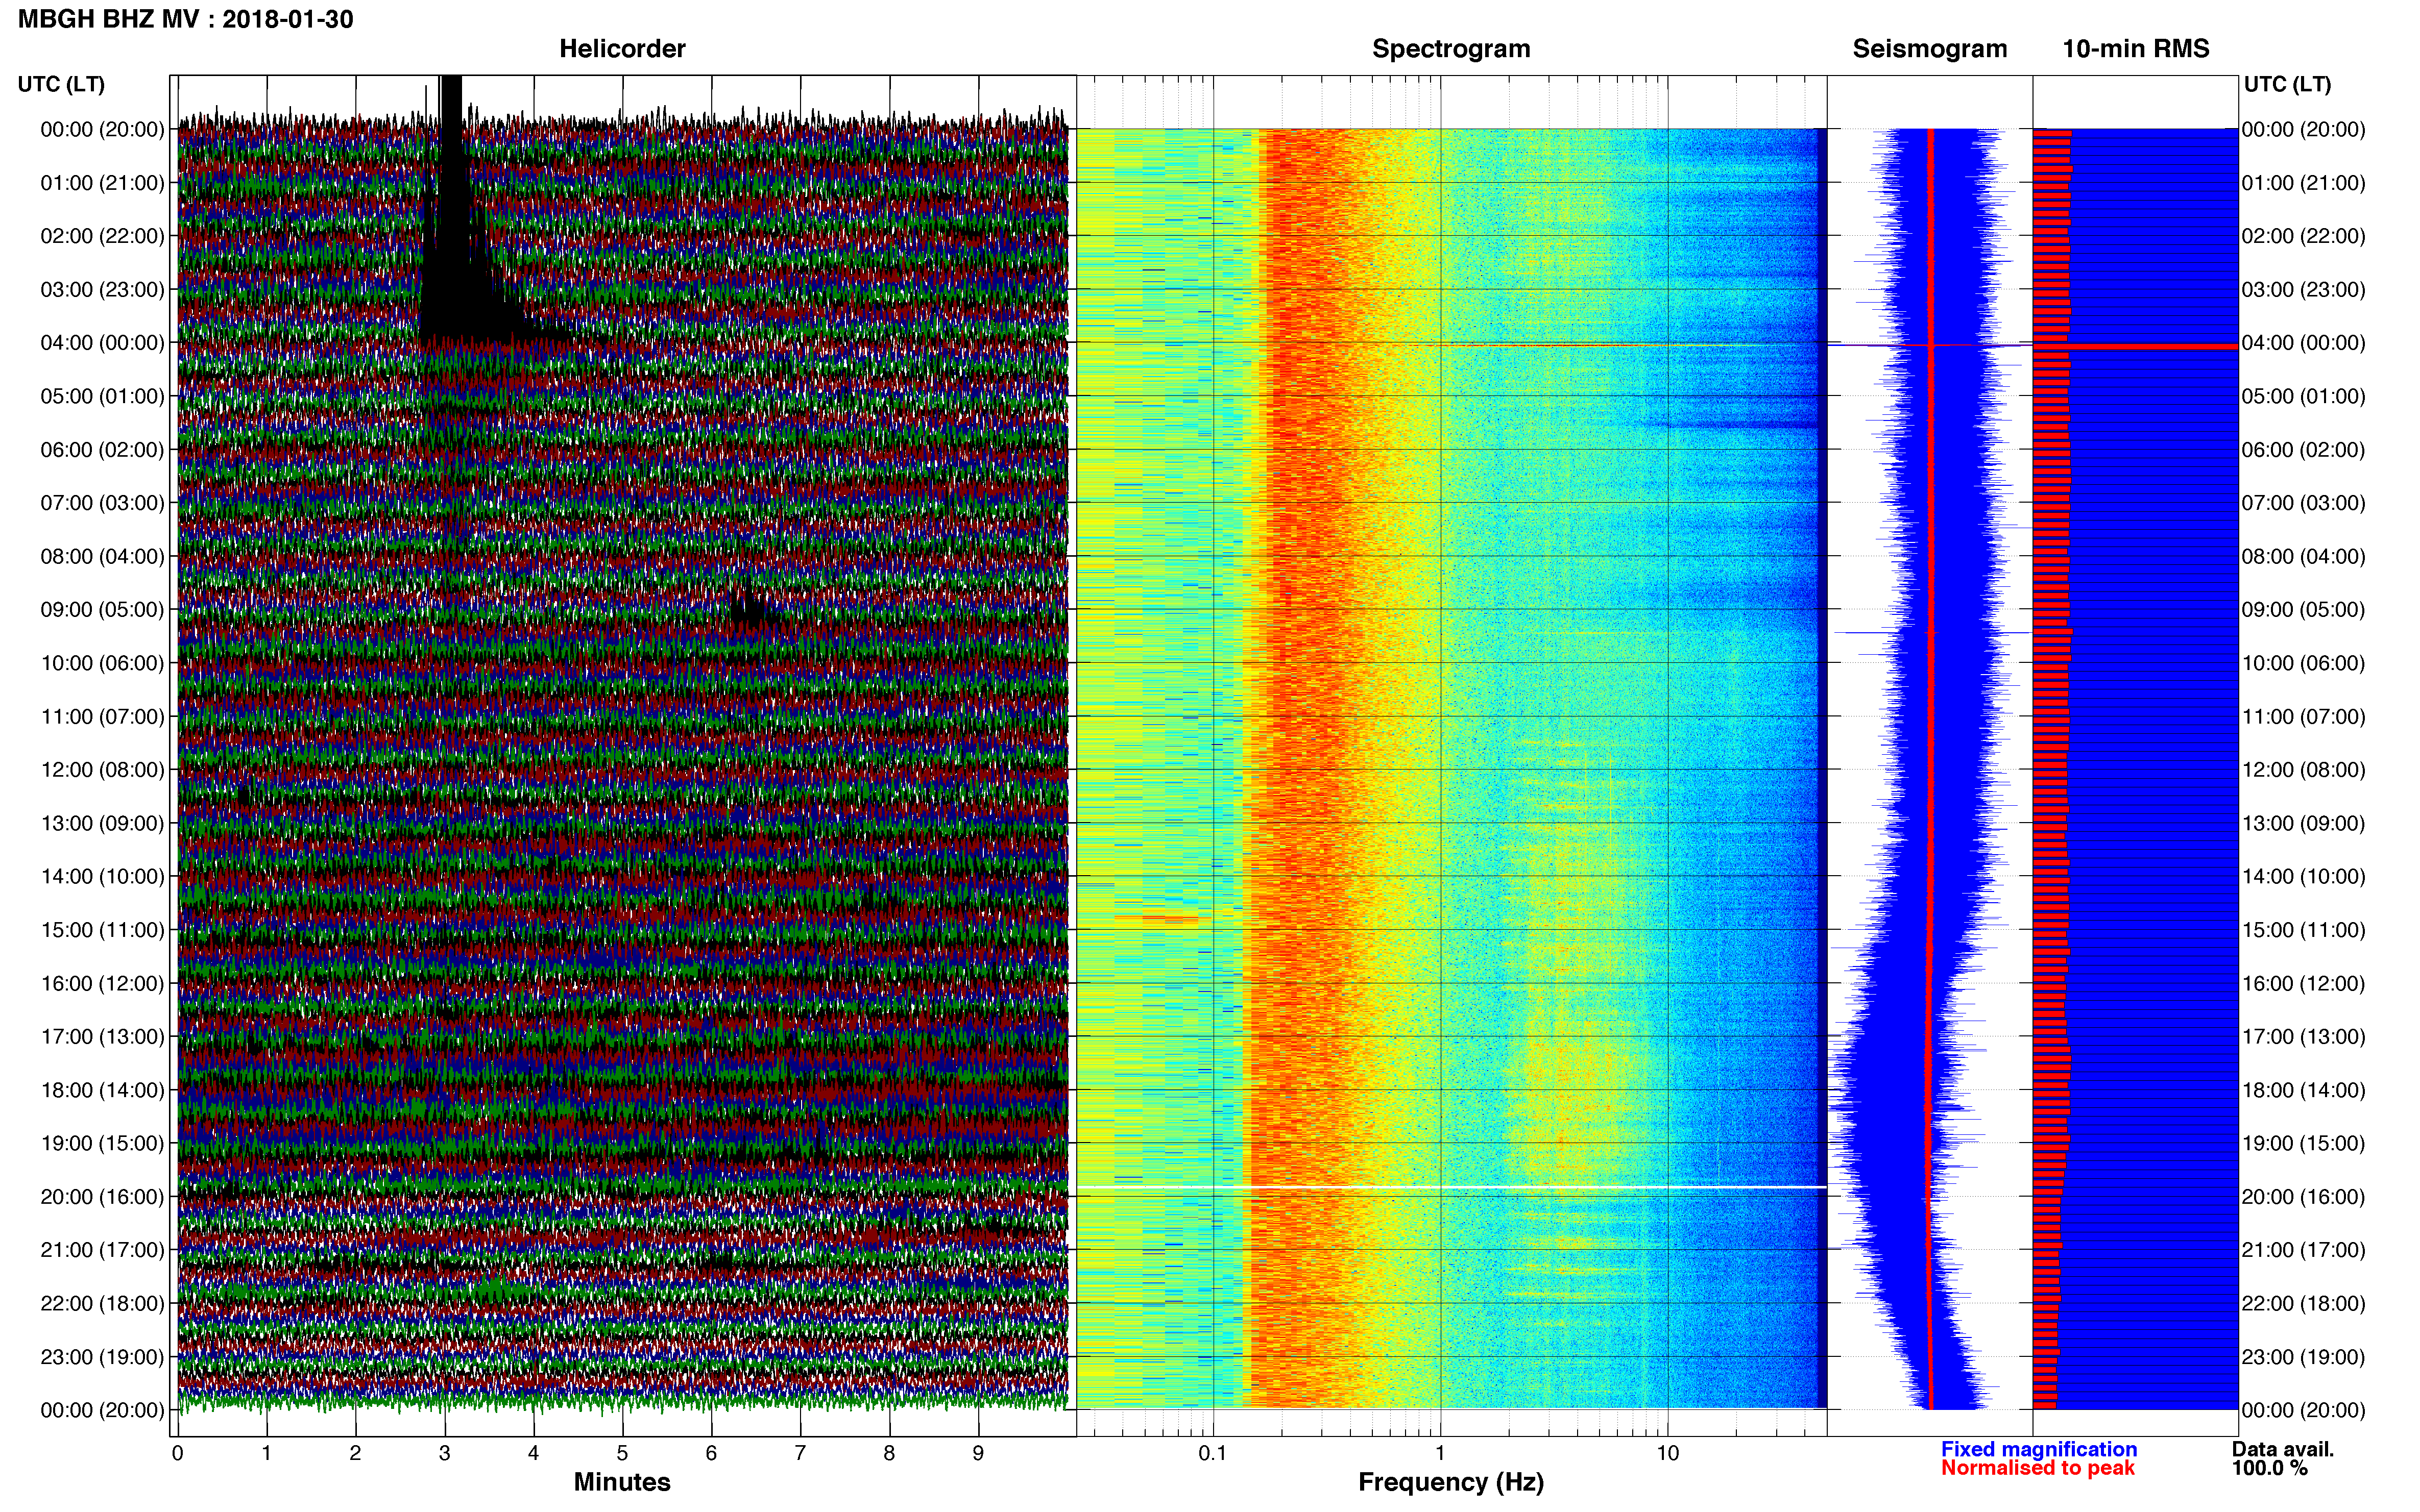Click the Minutes axis label
Screen dimensions: 2420x1512
coord(622,1482)
